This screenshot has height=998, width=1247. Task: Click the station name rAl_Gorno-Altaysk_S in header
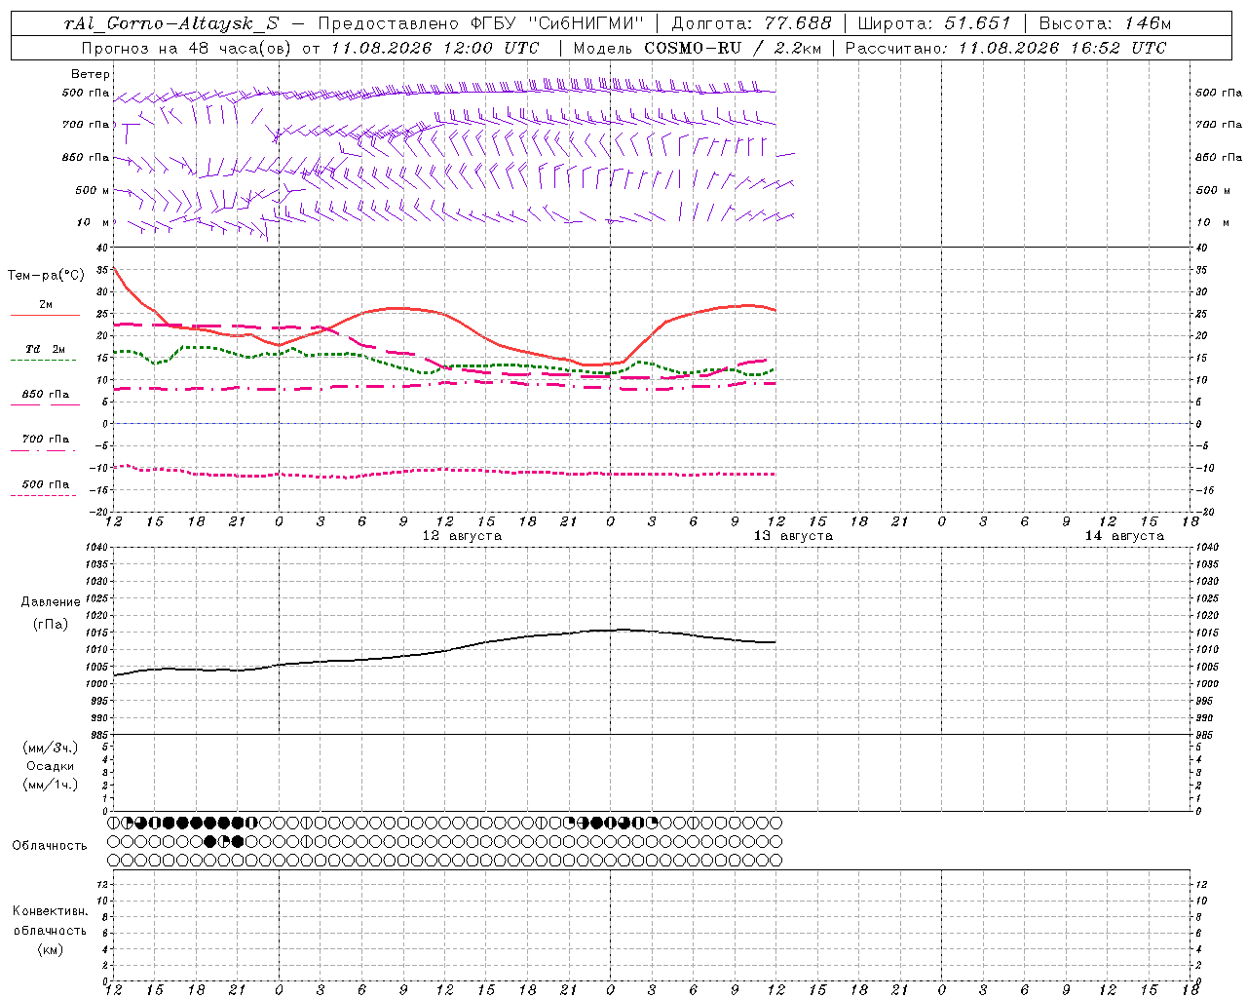pyautogui.click(x=171, y=23)
